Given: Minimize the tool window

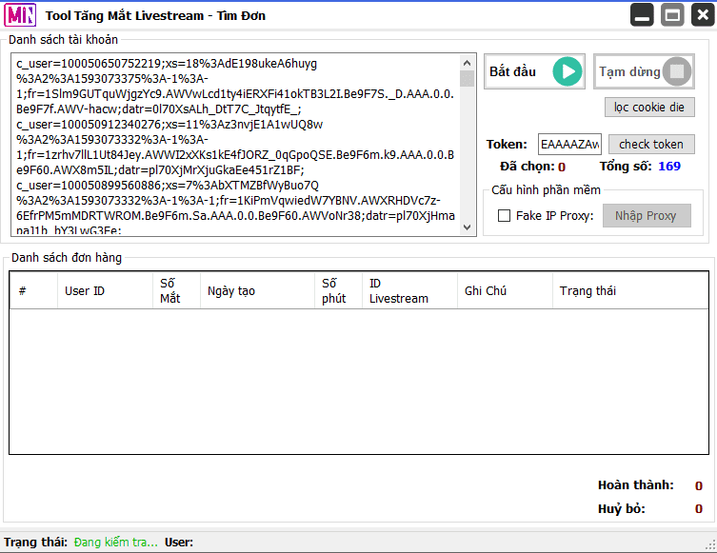Looking at the screenshot, I should 642,15.
